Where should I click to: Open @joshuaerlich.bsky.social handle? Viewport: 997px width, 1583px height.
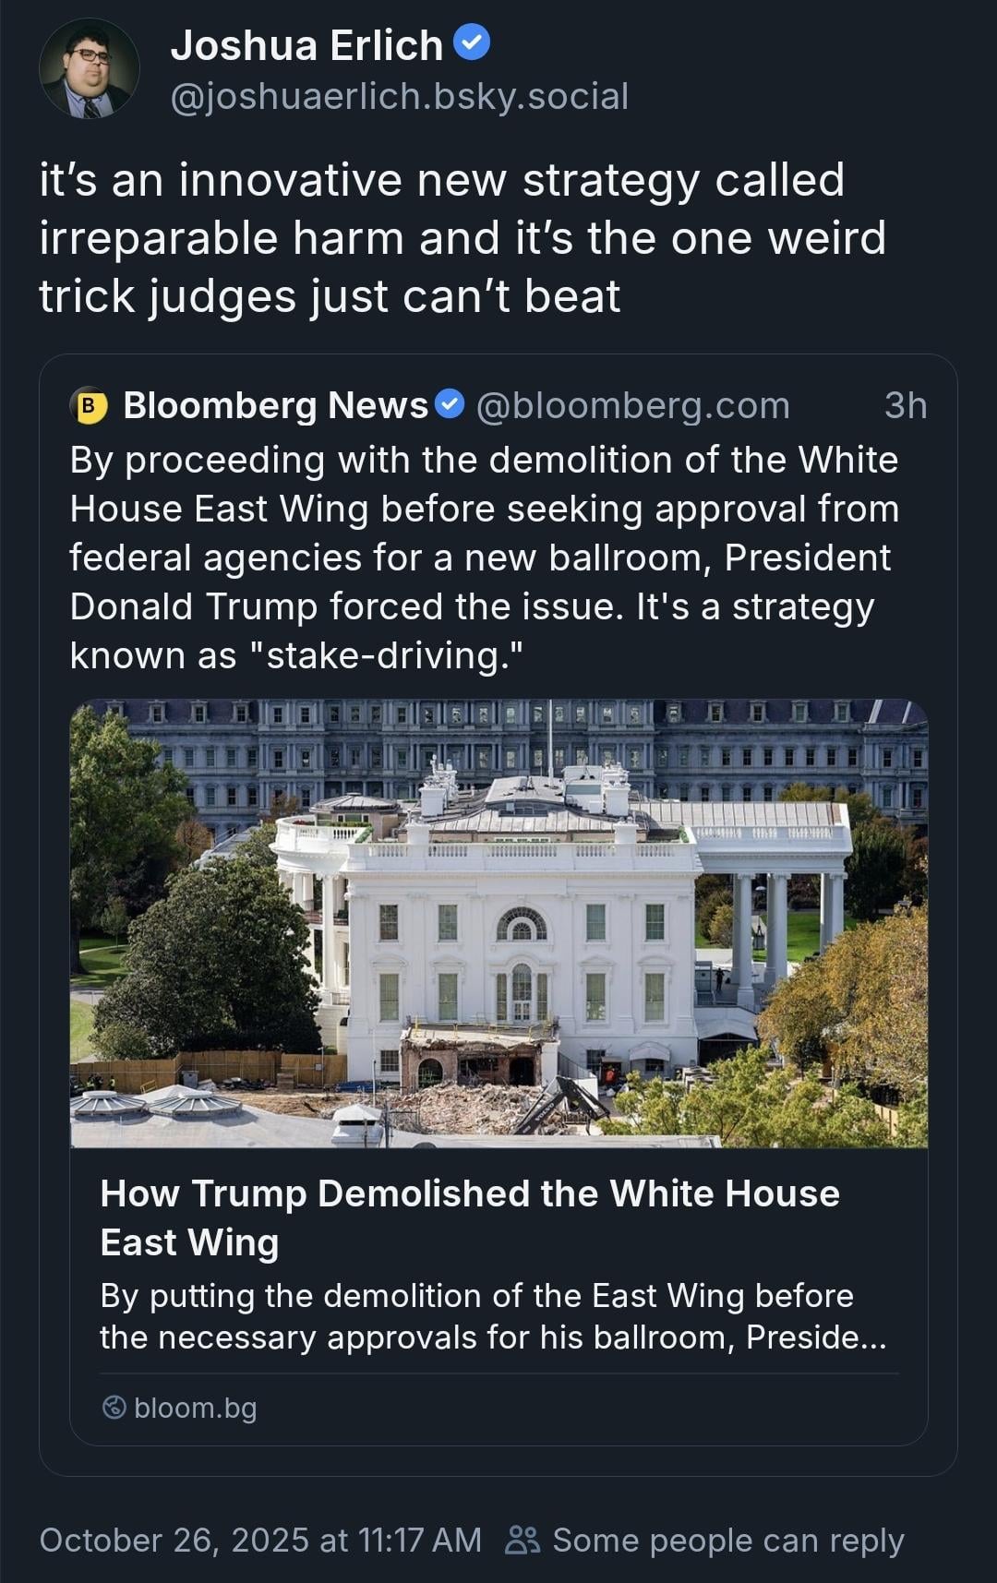(400, 96)
